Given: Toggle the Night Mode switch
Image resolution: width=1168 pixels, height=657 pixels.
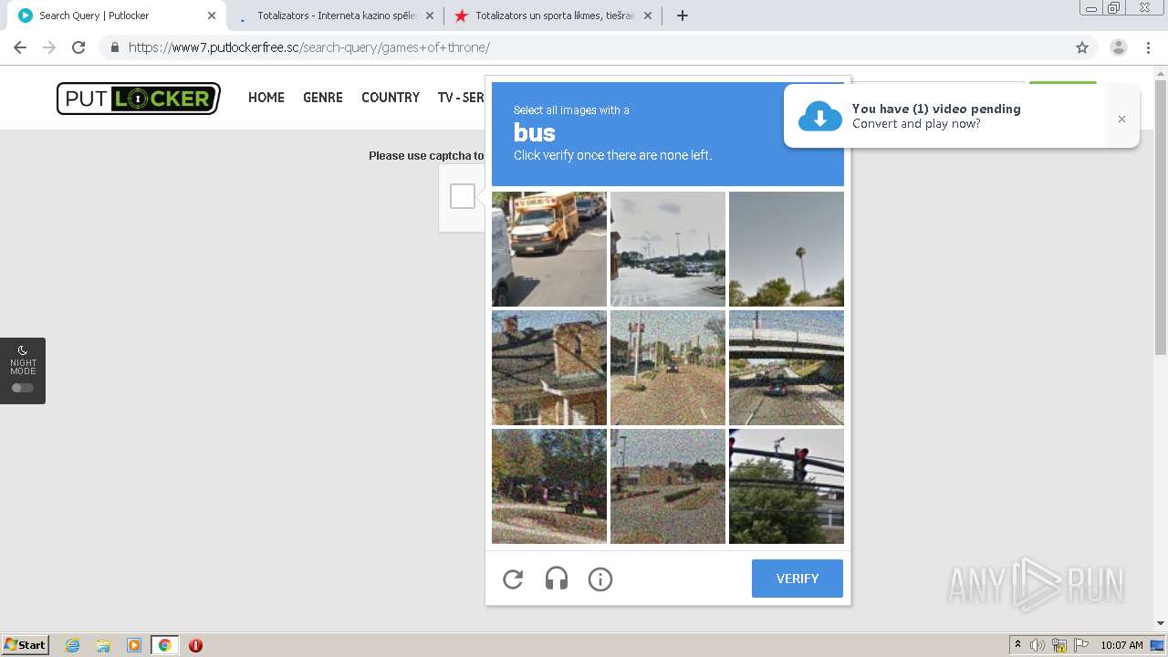Looking at the screenshot, I should 23,388.
